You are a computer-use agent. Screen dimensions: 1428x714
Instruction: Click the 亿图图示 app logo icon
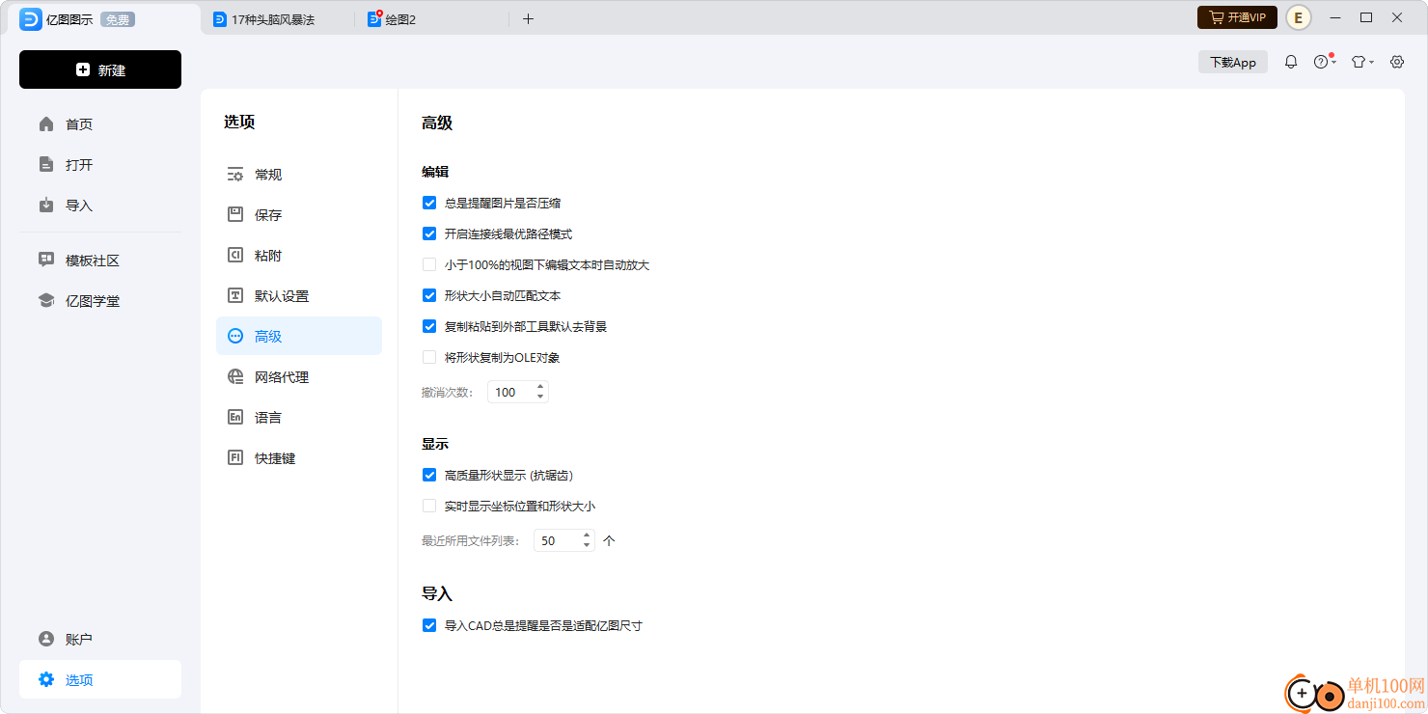pyautogui.click(x=31, y=19)
